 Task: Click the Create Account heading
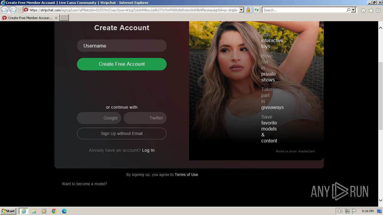(122, 28)
